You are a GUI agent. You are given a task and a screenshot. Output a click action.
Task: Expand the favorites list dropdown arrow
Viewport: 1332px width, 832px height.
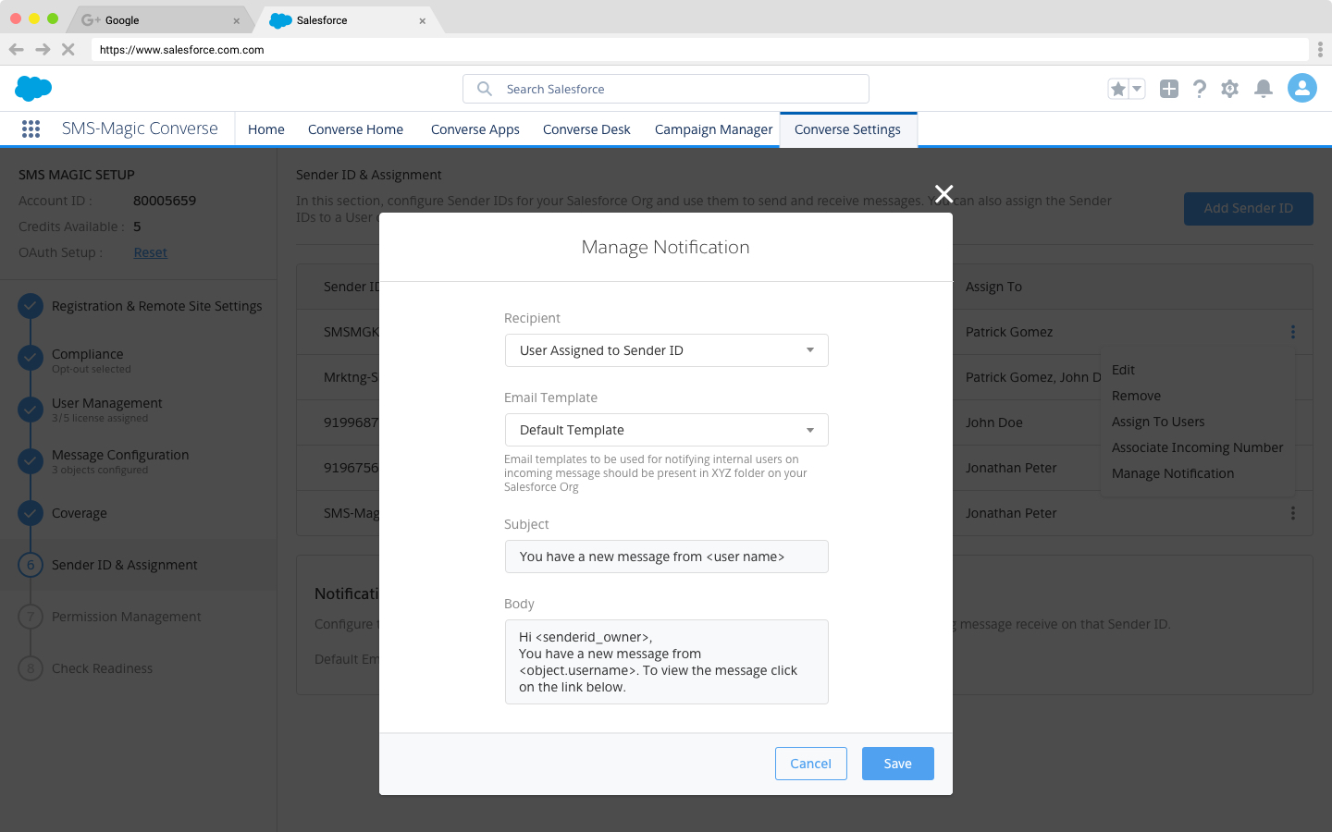point(1137,89)
